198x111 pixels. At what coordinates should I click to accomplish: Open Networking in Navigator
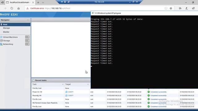pyautogui.click(x=8, y=44)
